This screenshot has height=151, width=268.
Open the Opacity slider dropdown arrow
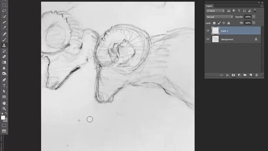254,17
